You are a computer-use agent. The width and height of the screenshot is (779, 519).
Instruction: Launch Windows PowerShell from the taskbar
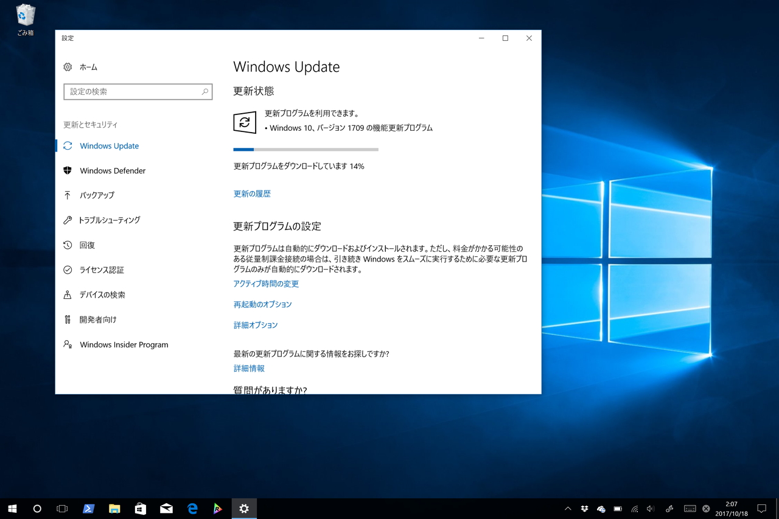pos(88,509)
